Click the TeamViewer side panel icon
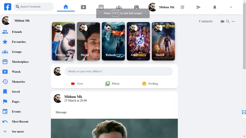The width and height of the screenshot is (246, 138). 244,112
